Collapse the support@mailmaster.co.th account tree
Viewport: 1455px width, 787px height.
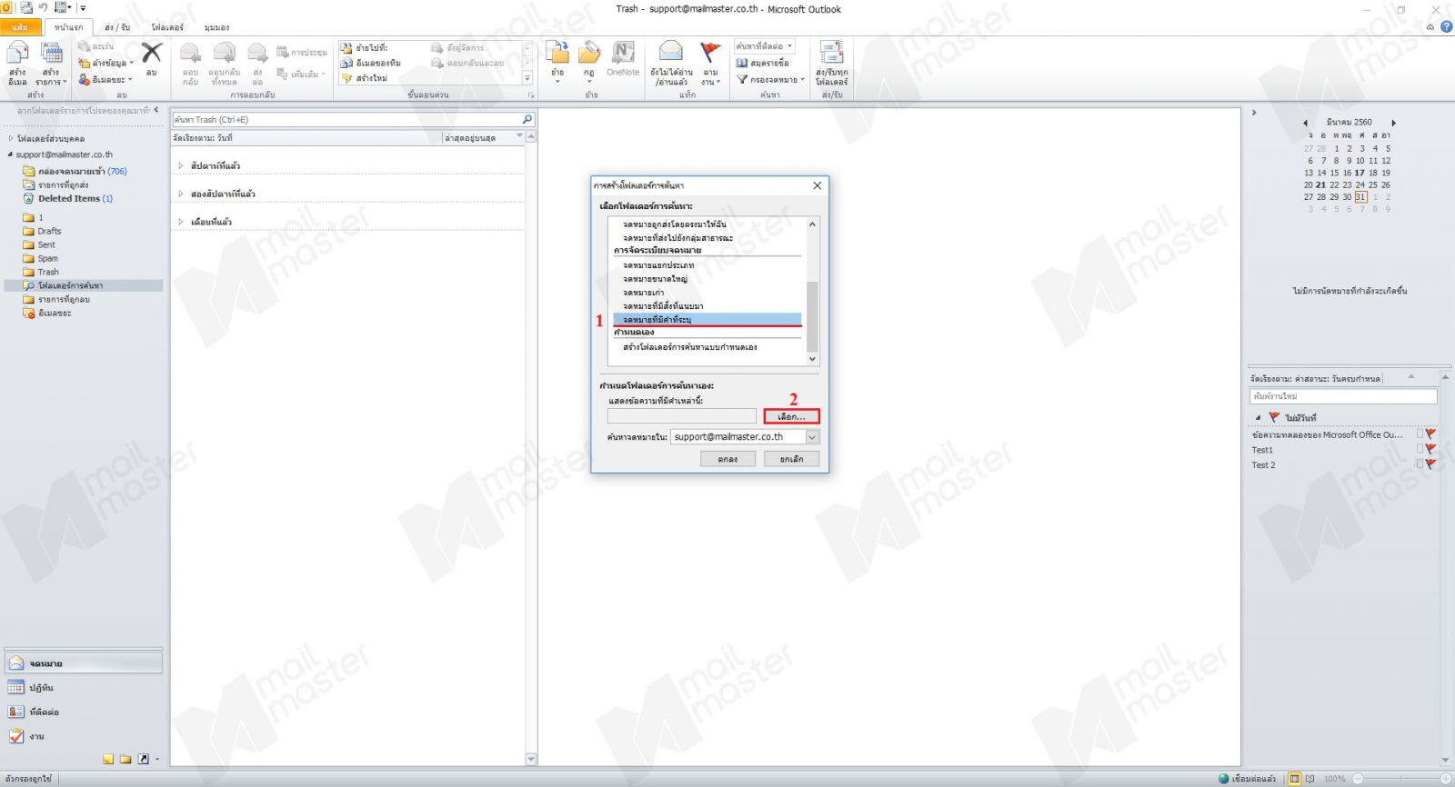click(x=10, y=154)
